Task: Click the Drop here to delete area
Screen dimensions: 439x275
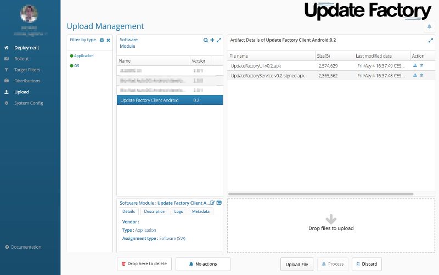Action: (x=144, y=264)
